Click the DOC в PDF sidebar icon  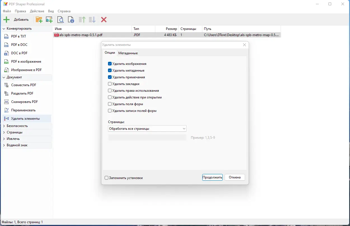(x=6, y=53)
